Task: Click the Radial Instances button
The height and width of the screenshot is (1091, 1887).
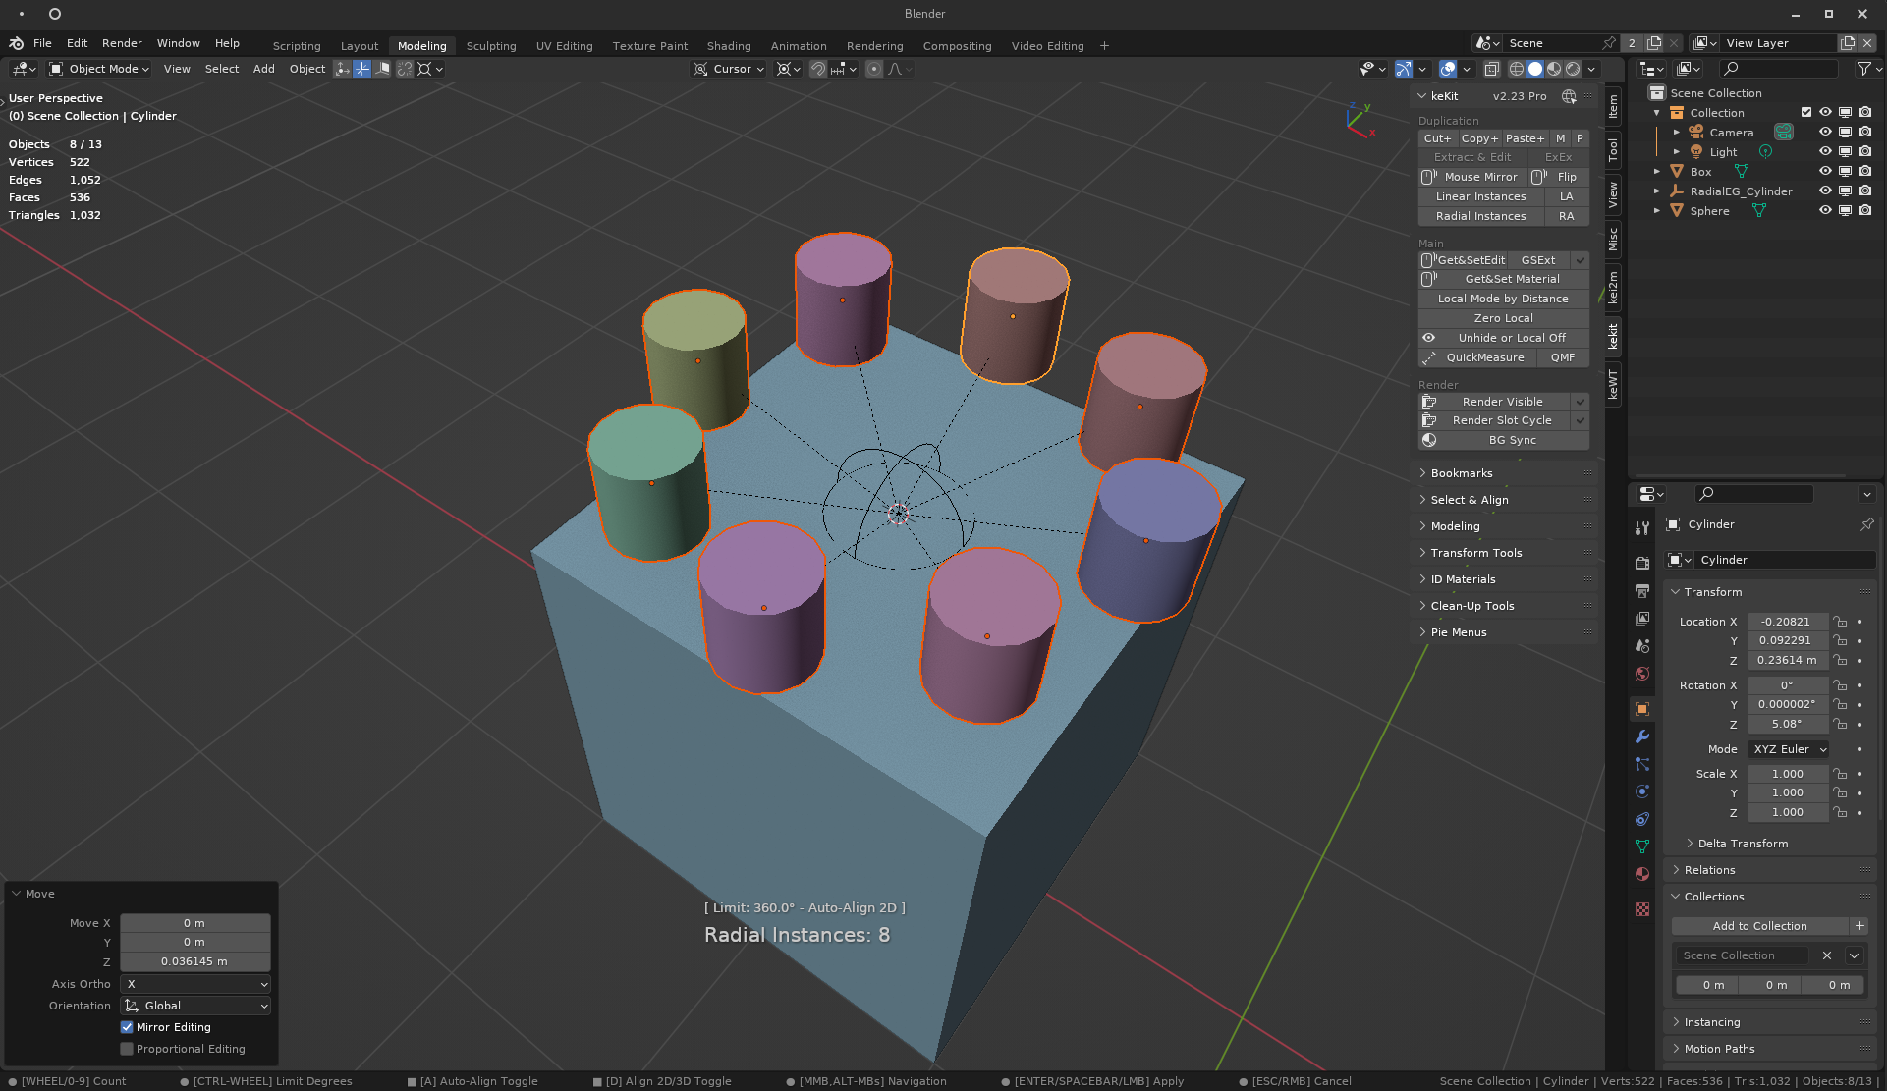Action: pos(1480,216)
